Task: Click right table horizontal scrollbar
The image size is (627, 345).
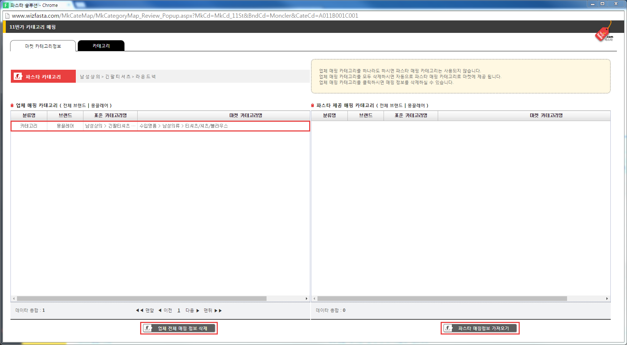Action: tap(442, 299)
